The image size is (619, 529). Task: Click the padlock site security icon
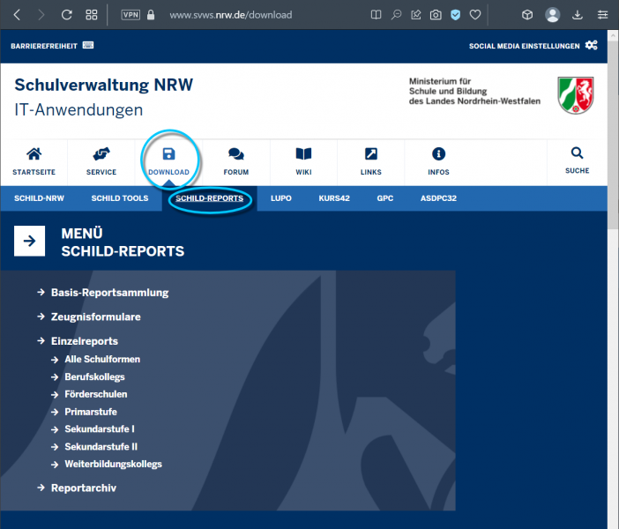pos(151,15)
